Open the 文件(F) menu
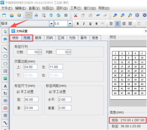147x130 pixels. tap(7, 8)
